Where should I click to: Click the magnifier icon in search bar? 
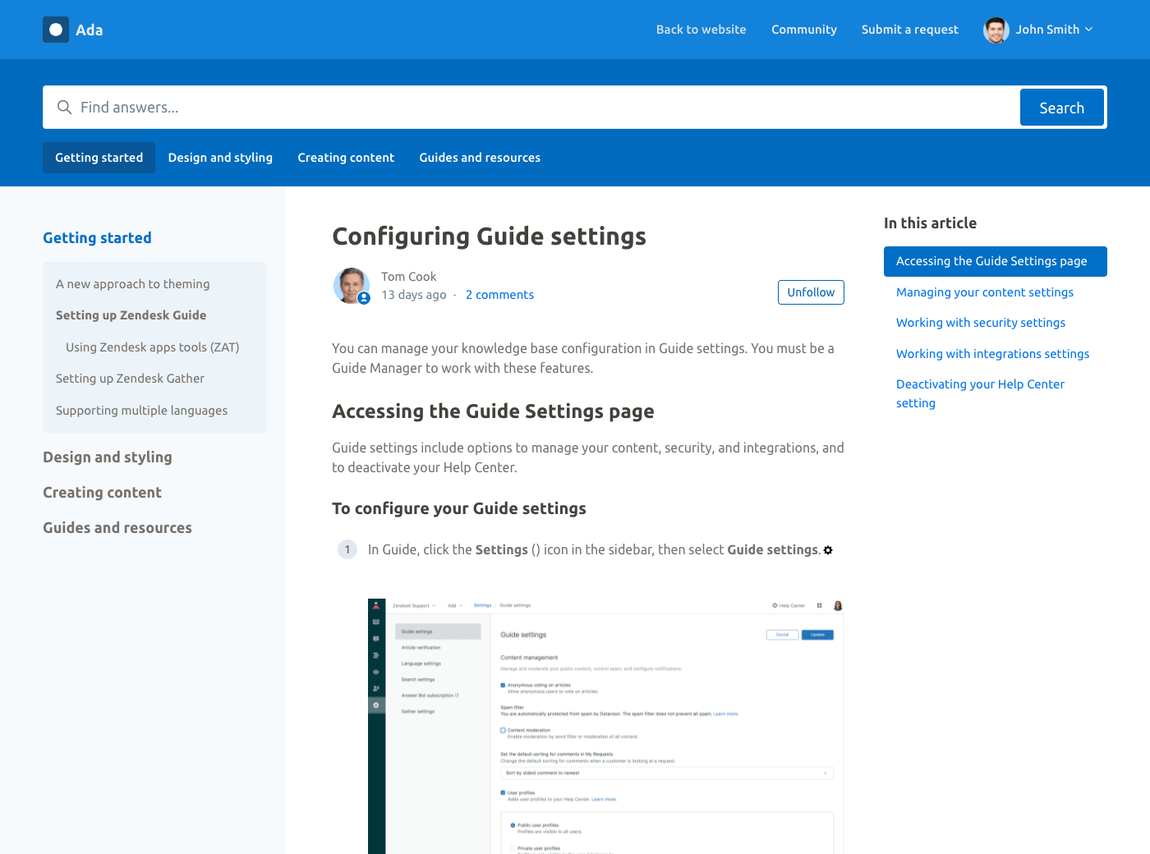[x=64, y=108]
